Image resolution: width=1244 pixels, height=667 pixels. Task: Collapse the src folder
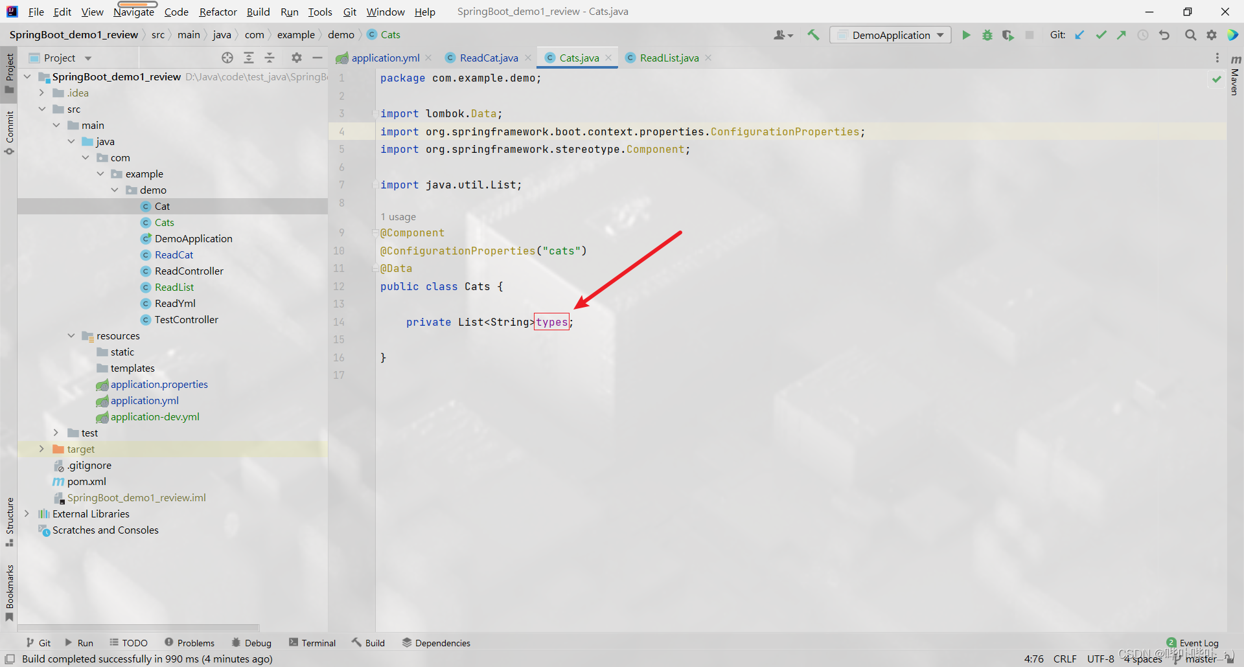(41, 109)
